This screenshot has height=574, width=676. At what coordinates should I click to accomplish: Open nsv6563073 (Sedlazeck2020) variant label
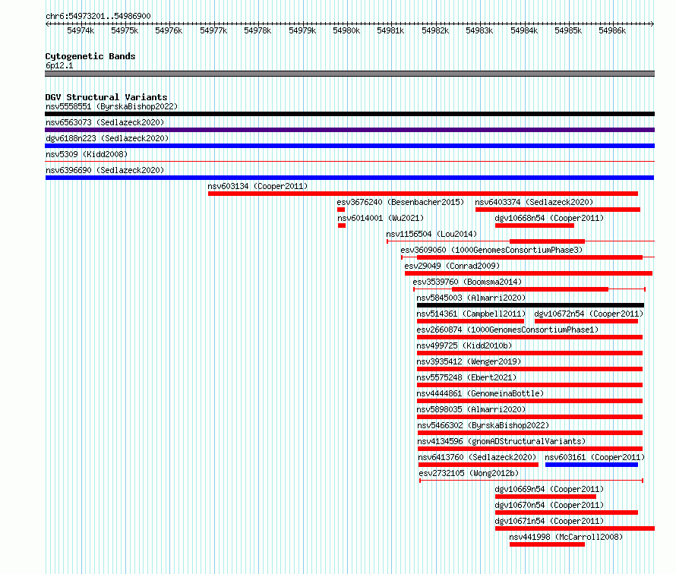click(105, 122)
